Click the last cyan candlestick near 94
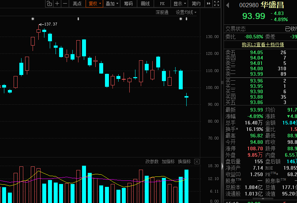This screenshot has height=203, width=297. 186,97
